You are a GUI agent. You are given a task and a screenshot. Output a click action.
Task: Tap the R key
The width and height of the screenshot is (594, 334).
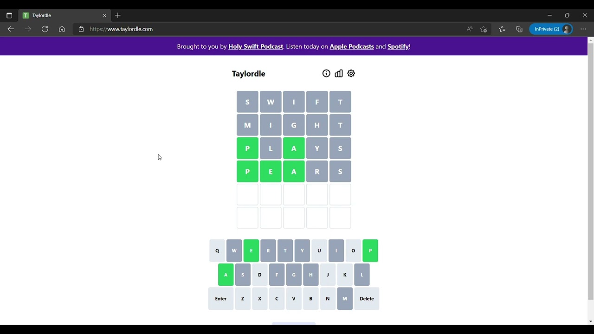(268, 250)
